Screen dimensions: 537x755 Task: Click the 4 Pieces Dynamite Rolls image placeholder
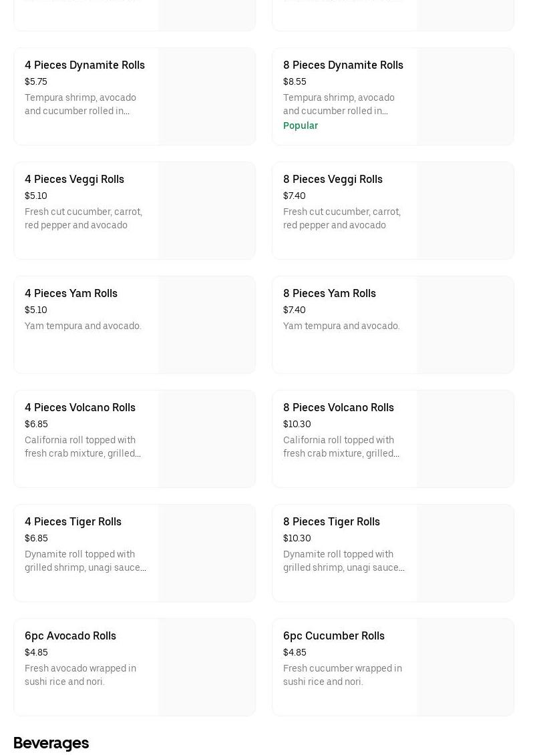[x=207, y=97]
